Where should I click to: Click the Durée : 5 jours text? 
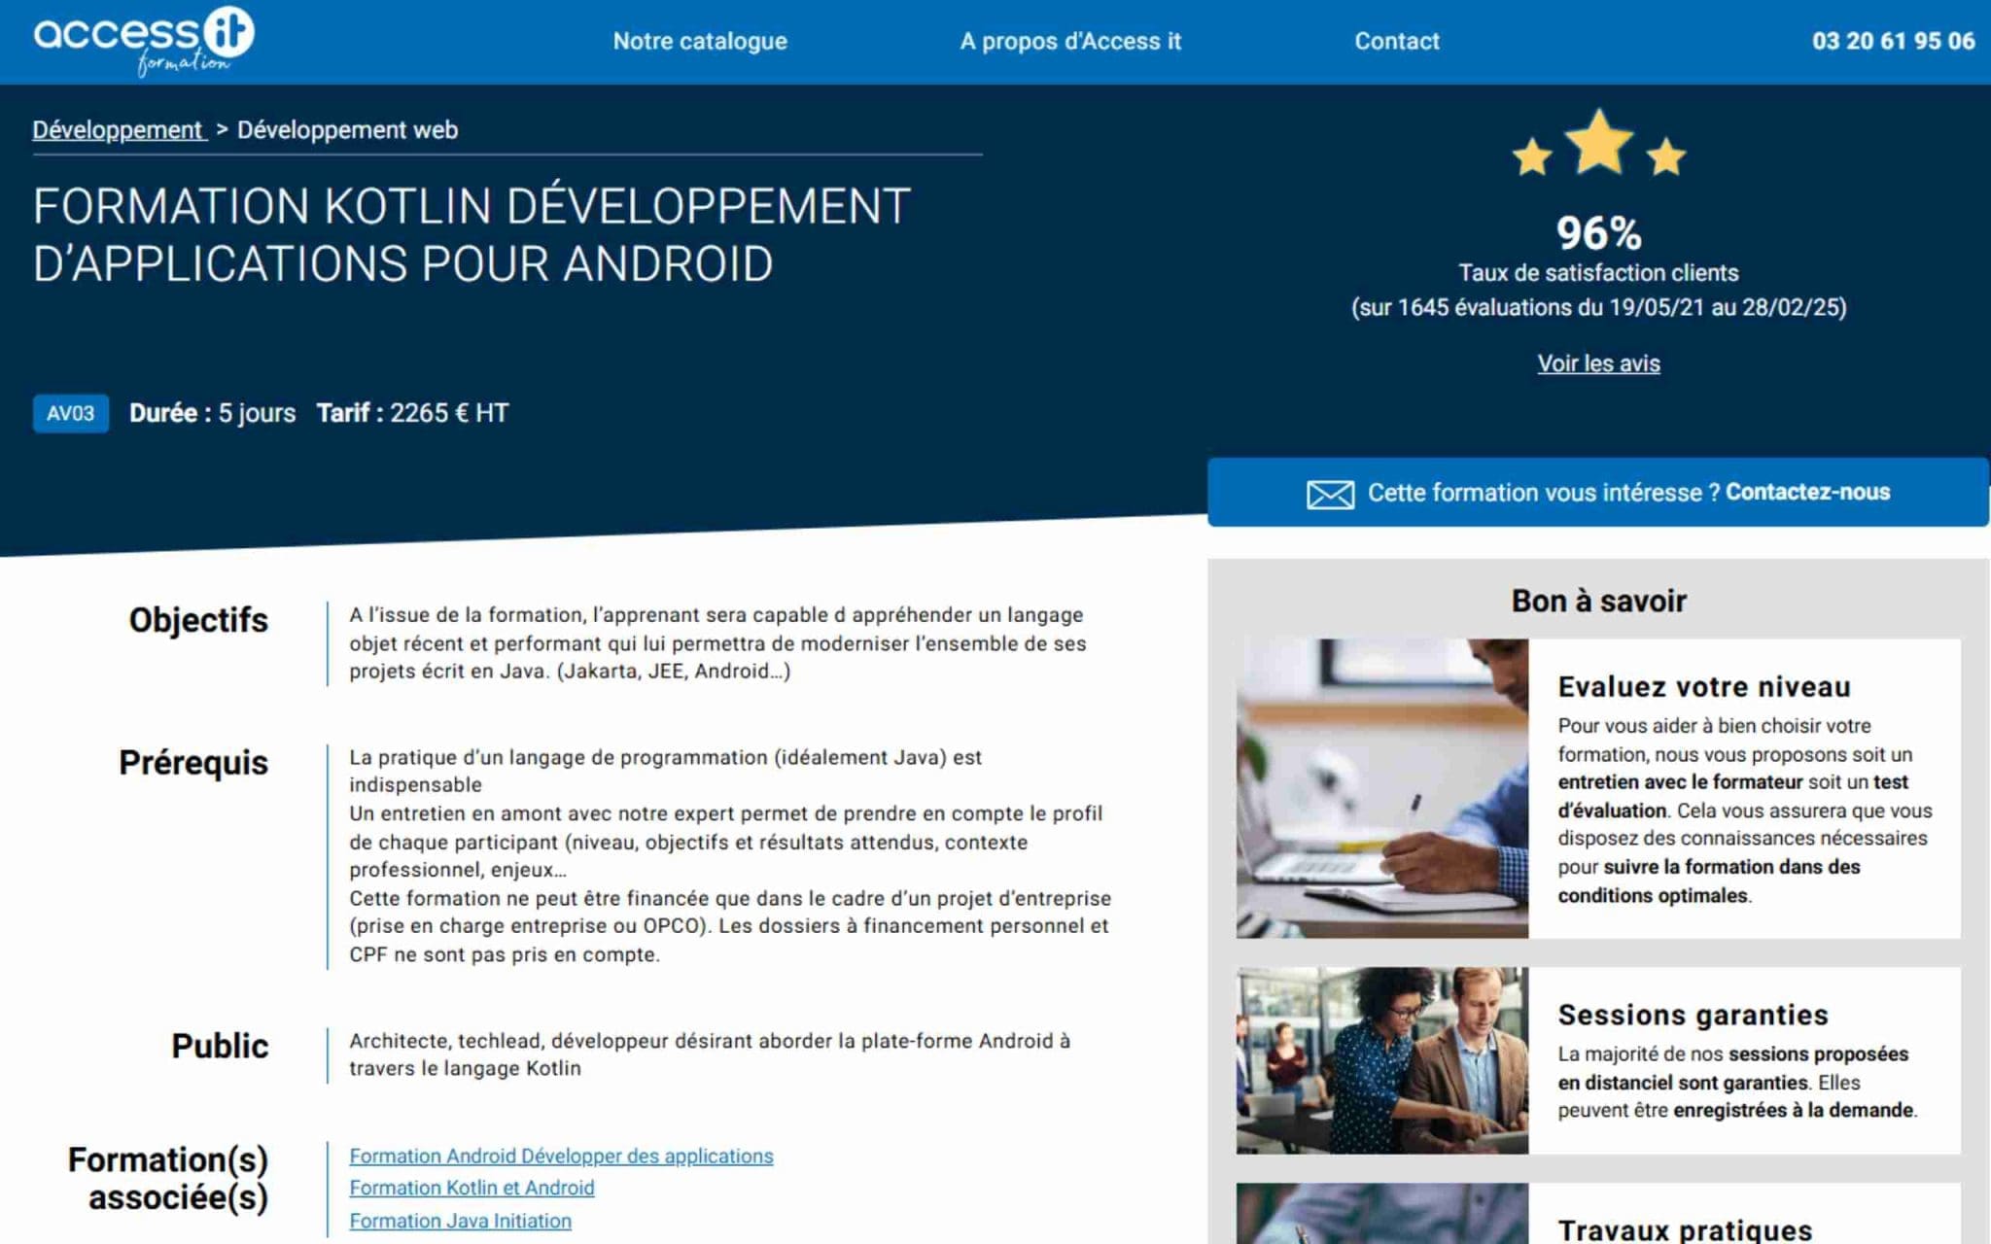212,413
